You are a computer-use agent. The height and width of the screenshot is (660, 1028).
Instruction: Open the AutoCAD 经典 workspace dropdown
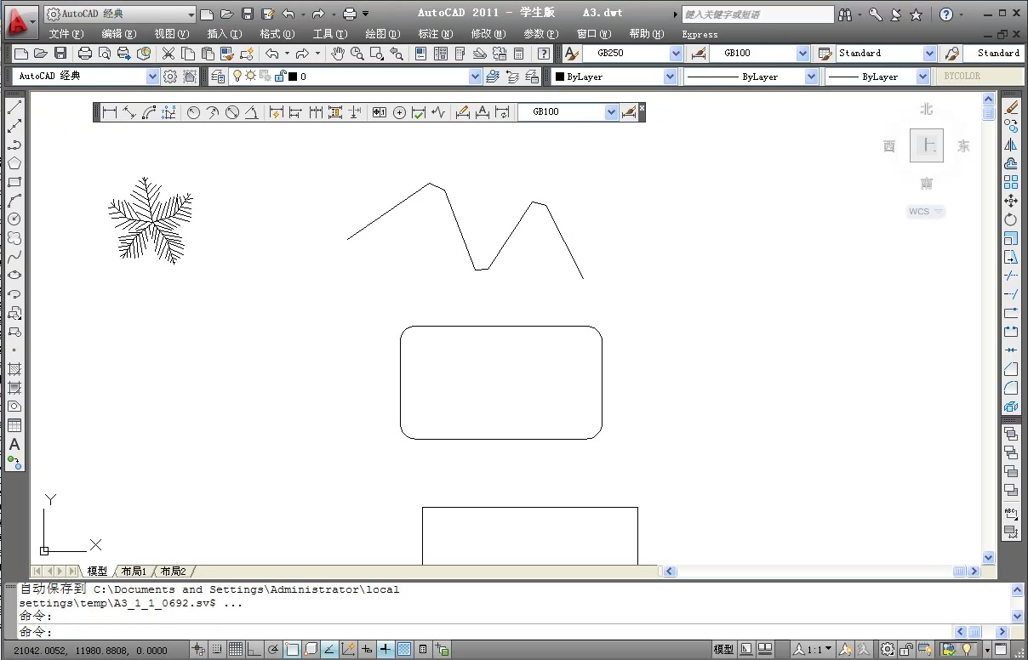151,75
